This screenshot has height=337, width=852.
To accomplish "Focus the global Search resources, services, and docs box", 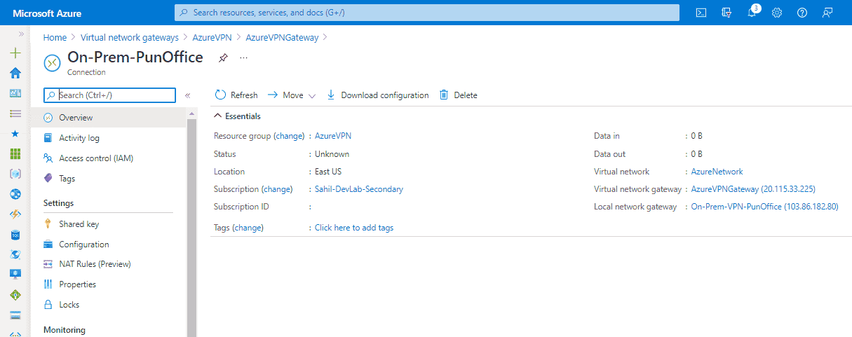I will point(427,13).
